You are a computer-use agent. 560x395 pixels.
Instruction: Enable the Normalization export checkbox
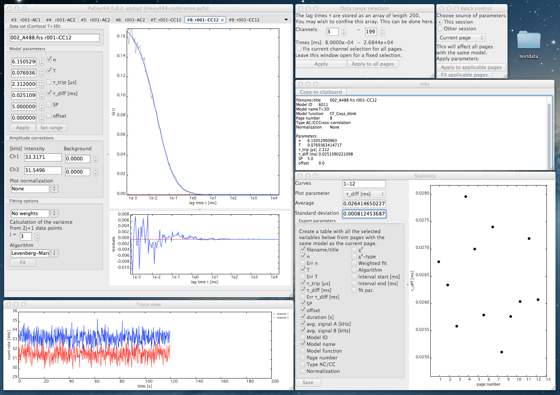[x=302, y=371]
